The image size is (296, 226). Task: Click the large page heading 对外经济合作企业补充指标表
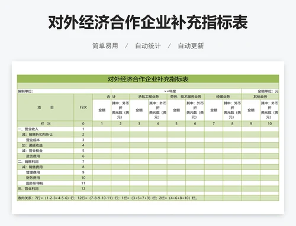[148, 22]
